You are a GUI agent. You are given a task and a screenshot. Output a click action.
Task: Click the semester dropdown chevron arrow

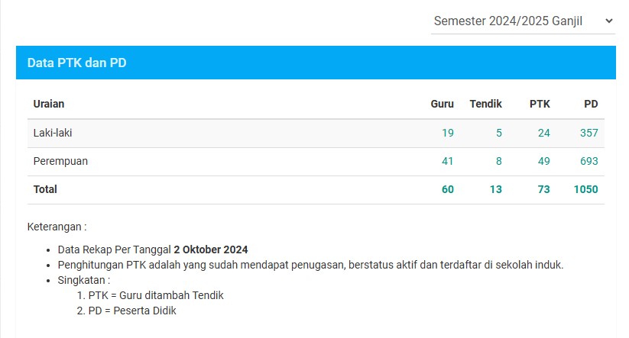(x=609, y=21)
